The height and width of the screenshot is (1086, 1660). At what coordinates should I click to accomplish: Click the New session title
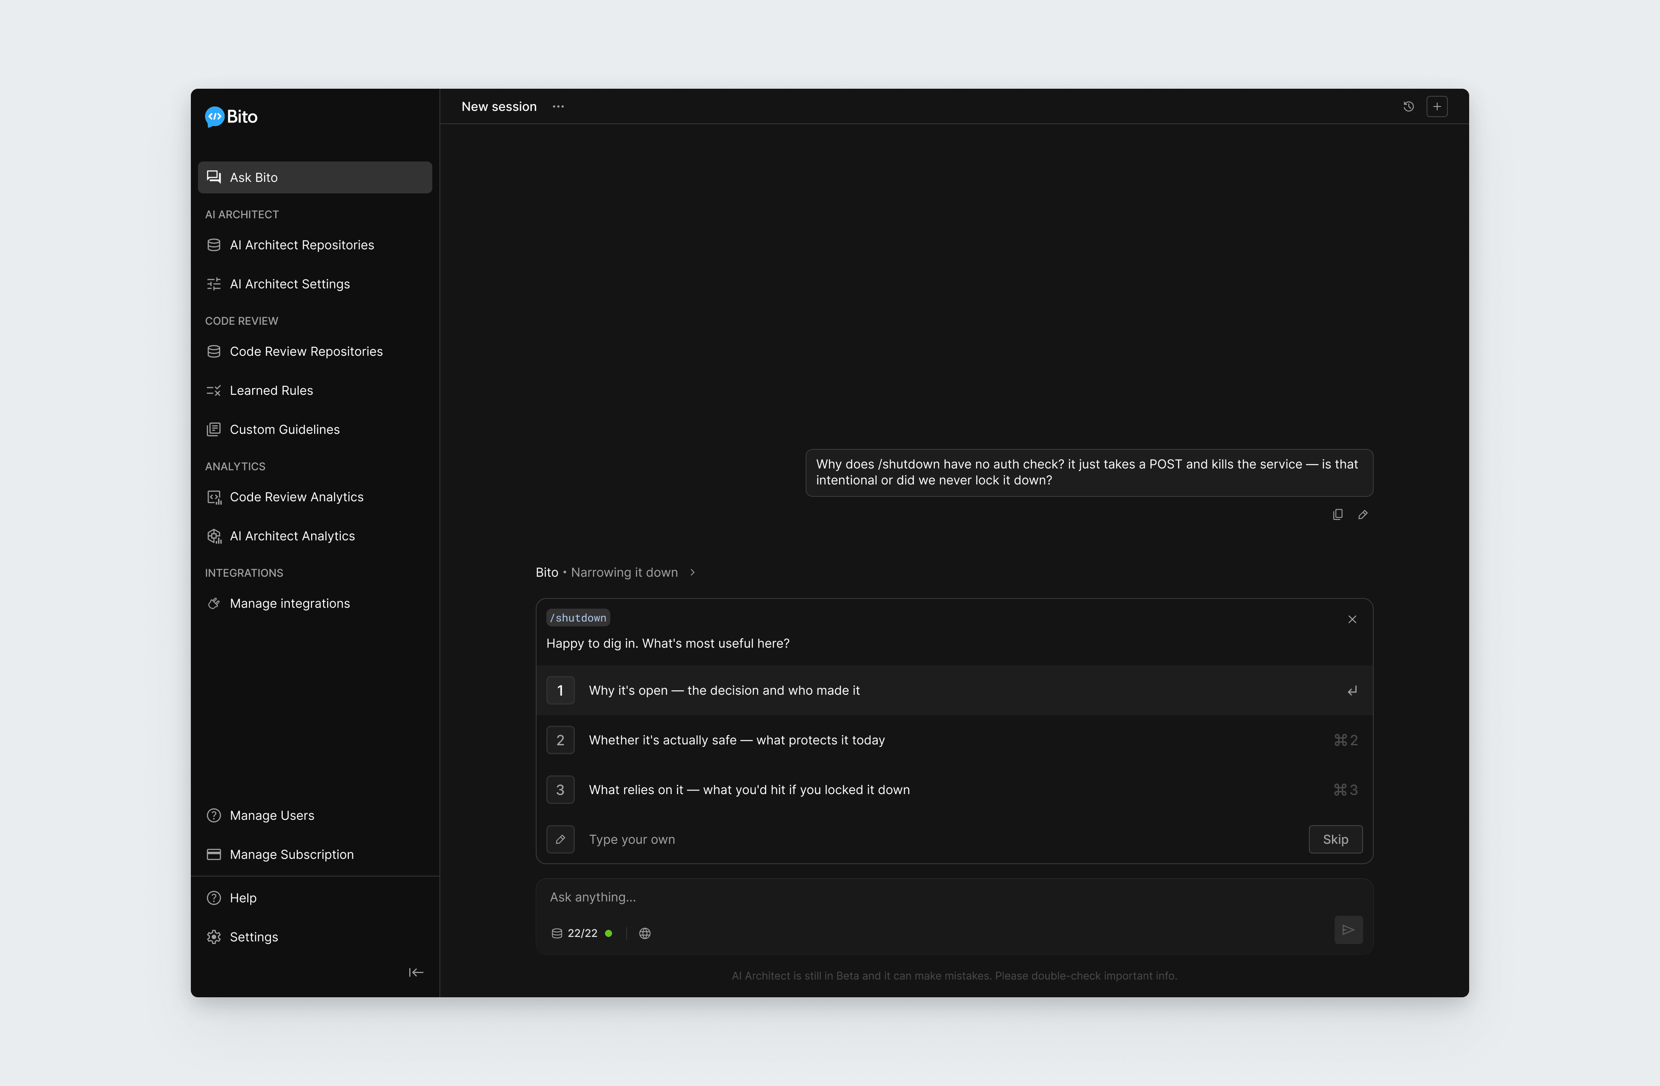point(499,106)
